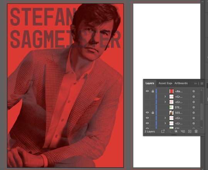The height and width of the screenshot is (170, 208).
Task: Expand the second <Gr...> group below 503...
Action: [165, 123]
